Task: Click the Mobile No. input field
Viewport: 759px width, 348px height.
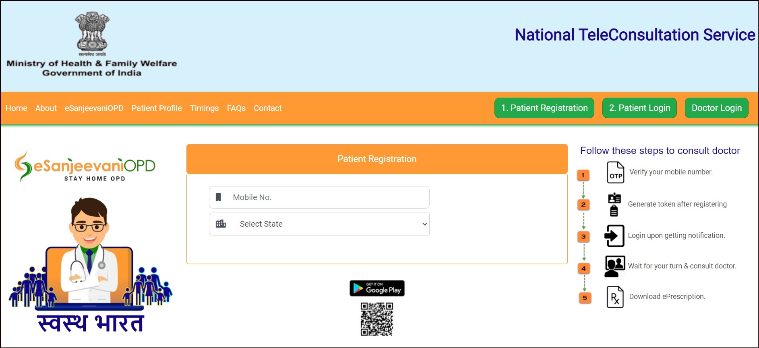Action: 319,197
